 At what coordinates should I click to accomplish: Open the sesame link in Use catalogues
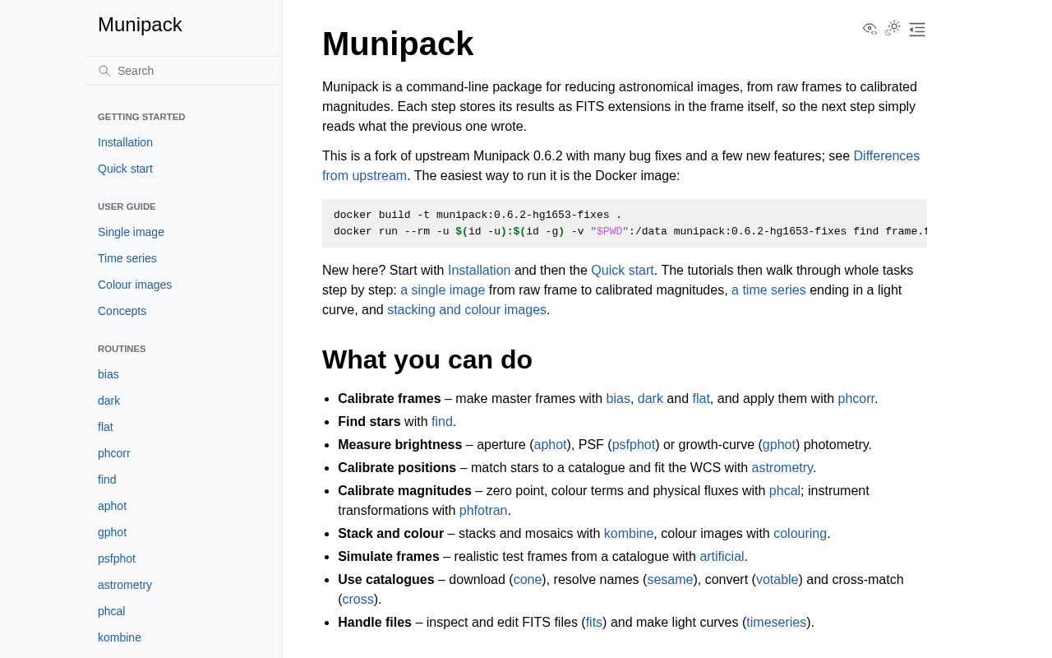(670, 580)
